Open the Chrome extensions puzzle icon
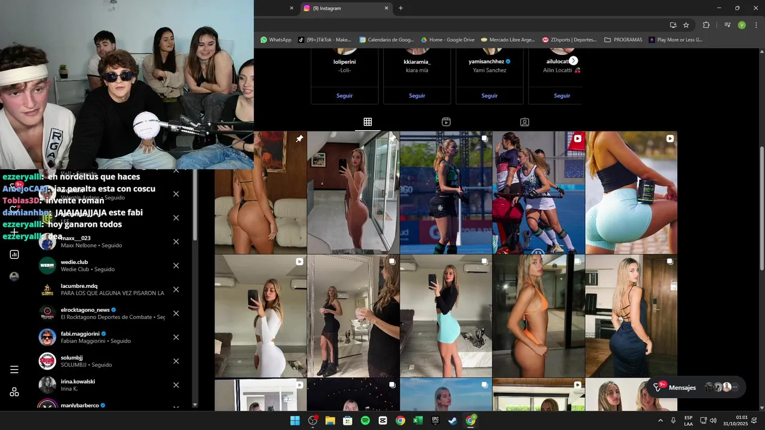Screen dimensions: 765x430 tap(706, 25)
